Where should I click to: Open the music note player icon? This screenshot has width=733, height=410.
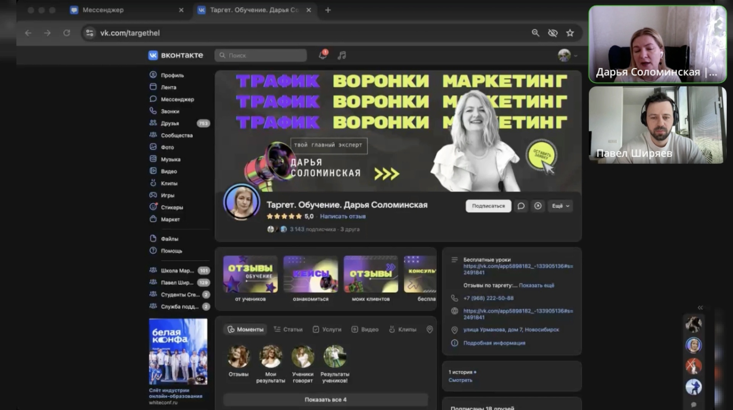coord(342,55)
